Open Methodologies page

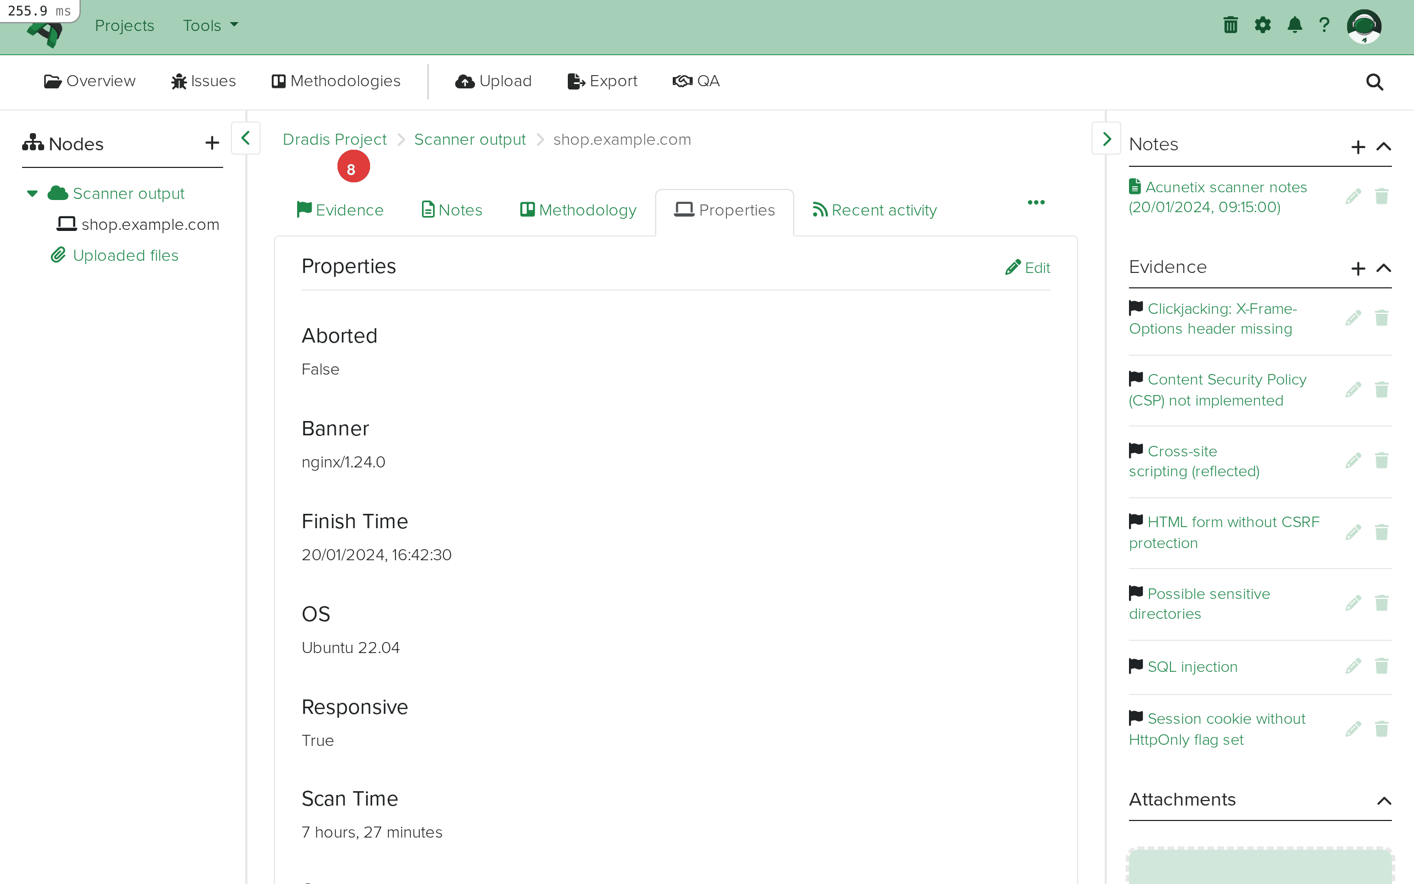tap(336, 81)
